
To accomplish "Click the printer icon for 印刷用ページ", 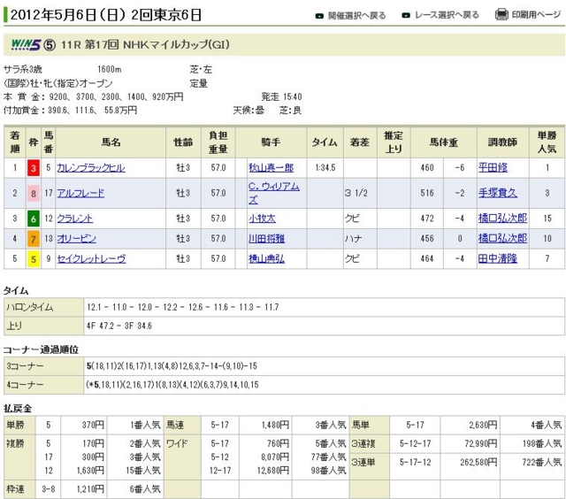I will (x=501, y=15).
